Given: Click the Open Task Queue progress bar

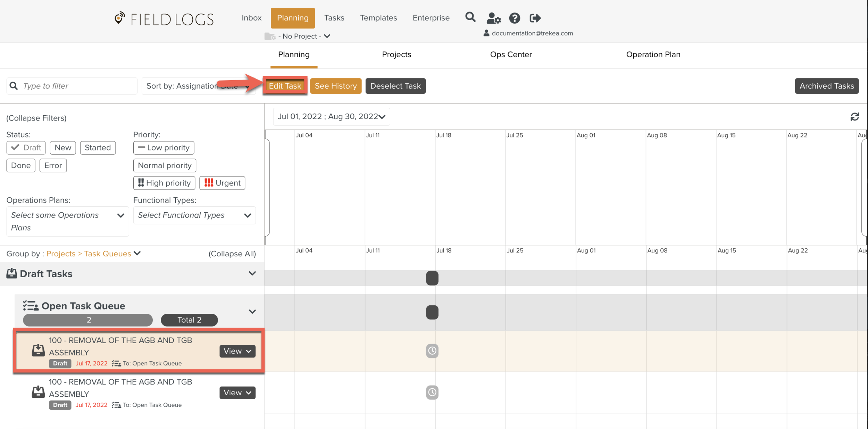Looking at the screenshot, I should (88, 320).
